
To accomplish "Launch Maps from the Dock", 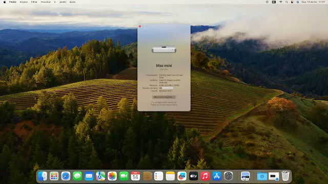I will [x=100, y=176].
